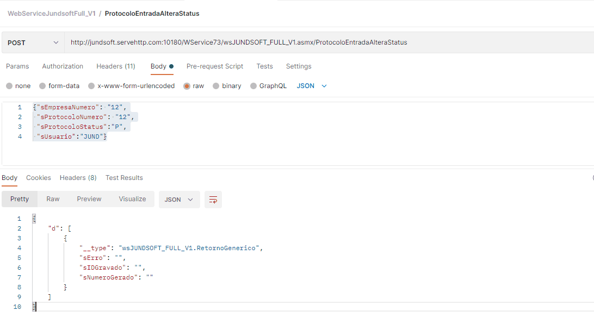
Task: Show the Raw response view
Action: pos(53,199)
